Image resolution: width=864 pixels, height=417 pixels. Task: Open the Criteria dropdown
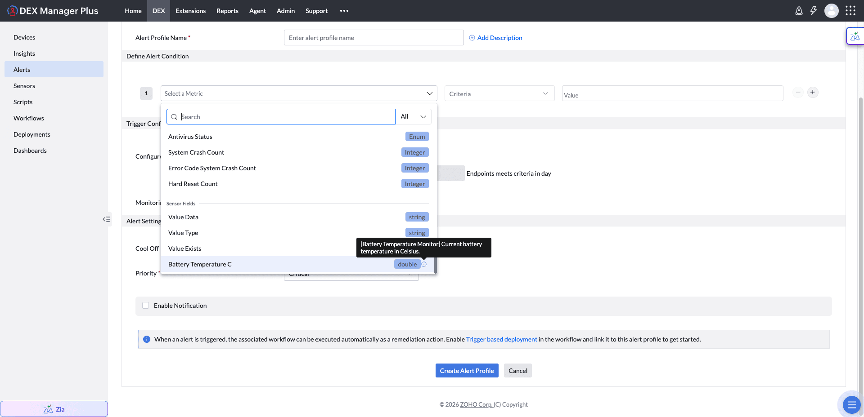[499, 93]
